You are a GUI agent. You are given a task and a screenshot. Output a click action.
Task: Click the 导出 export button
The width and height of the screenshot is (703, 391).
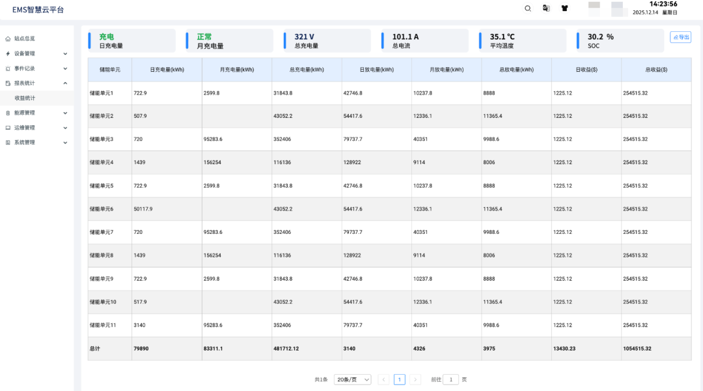click(x=680, y=37)
